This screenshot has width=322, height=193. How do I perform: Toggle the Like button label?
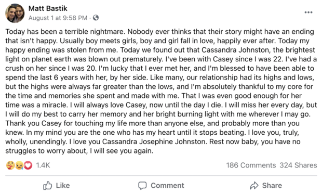[x=63, y=185]
